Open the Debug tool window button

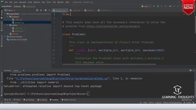pyautogui.click(x=42, y=100)
